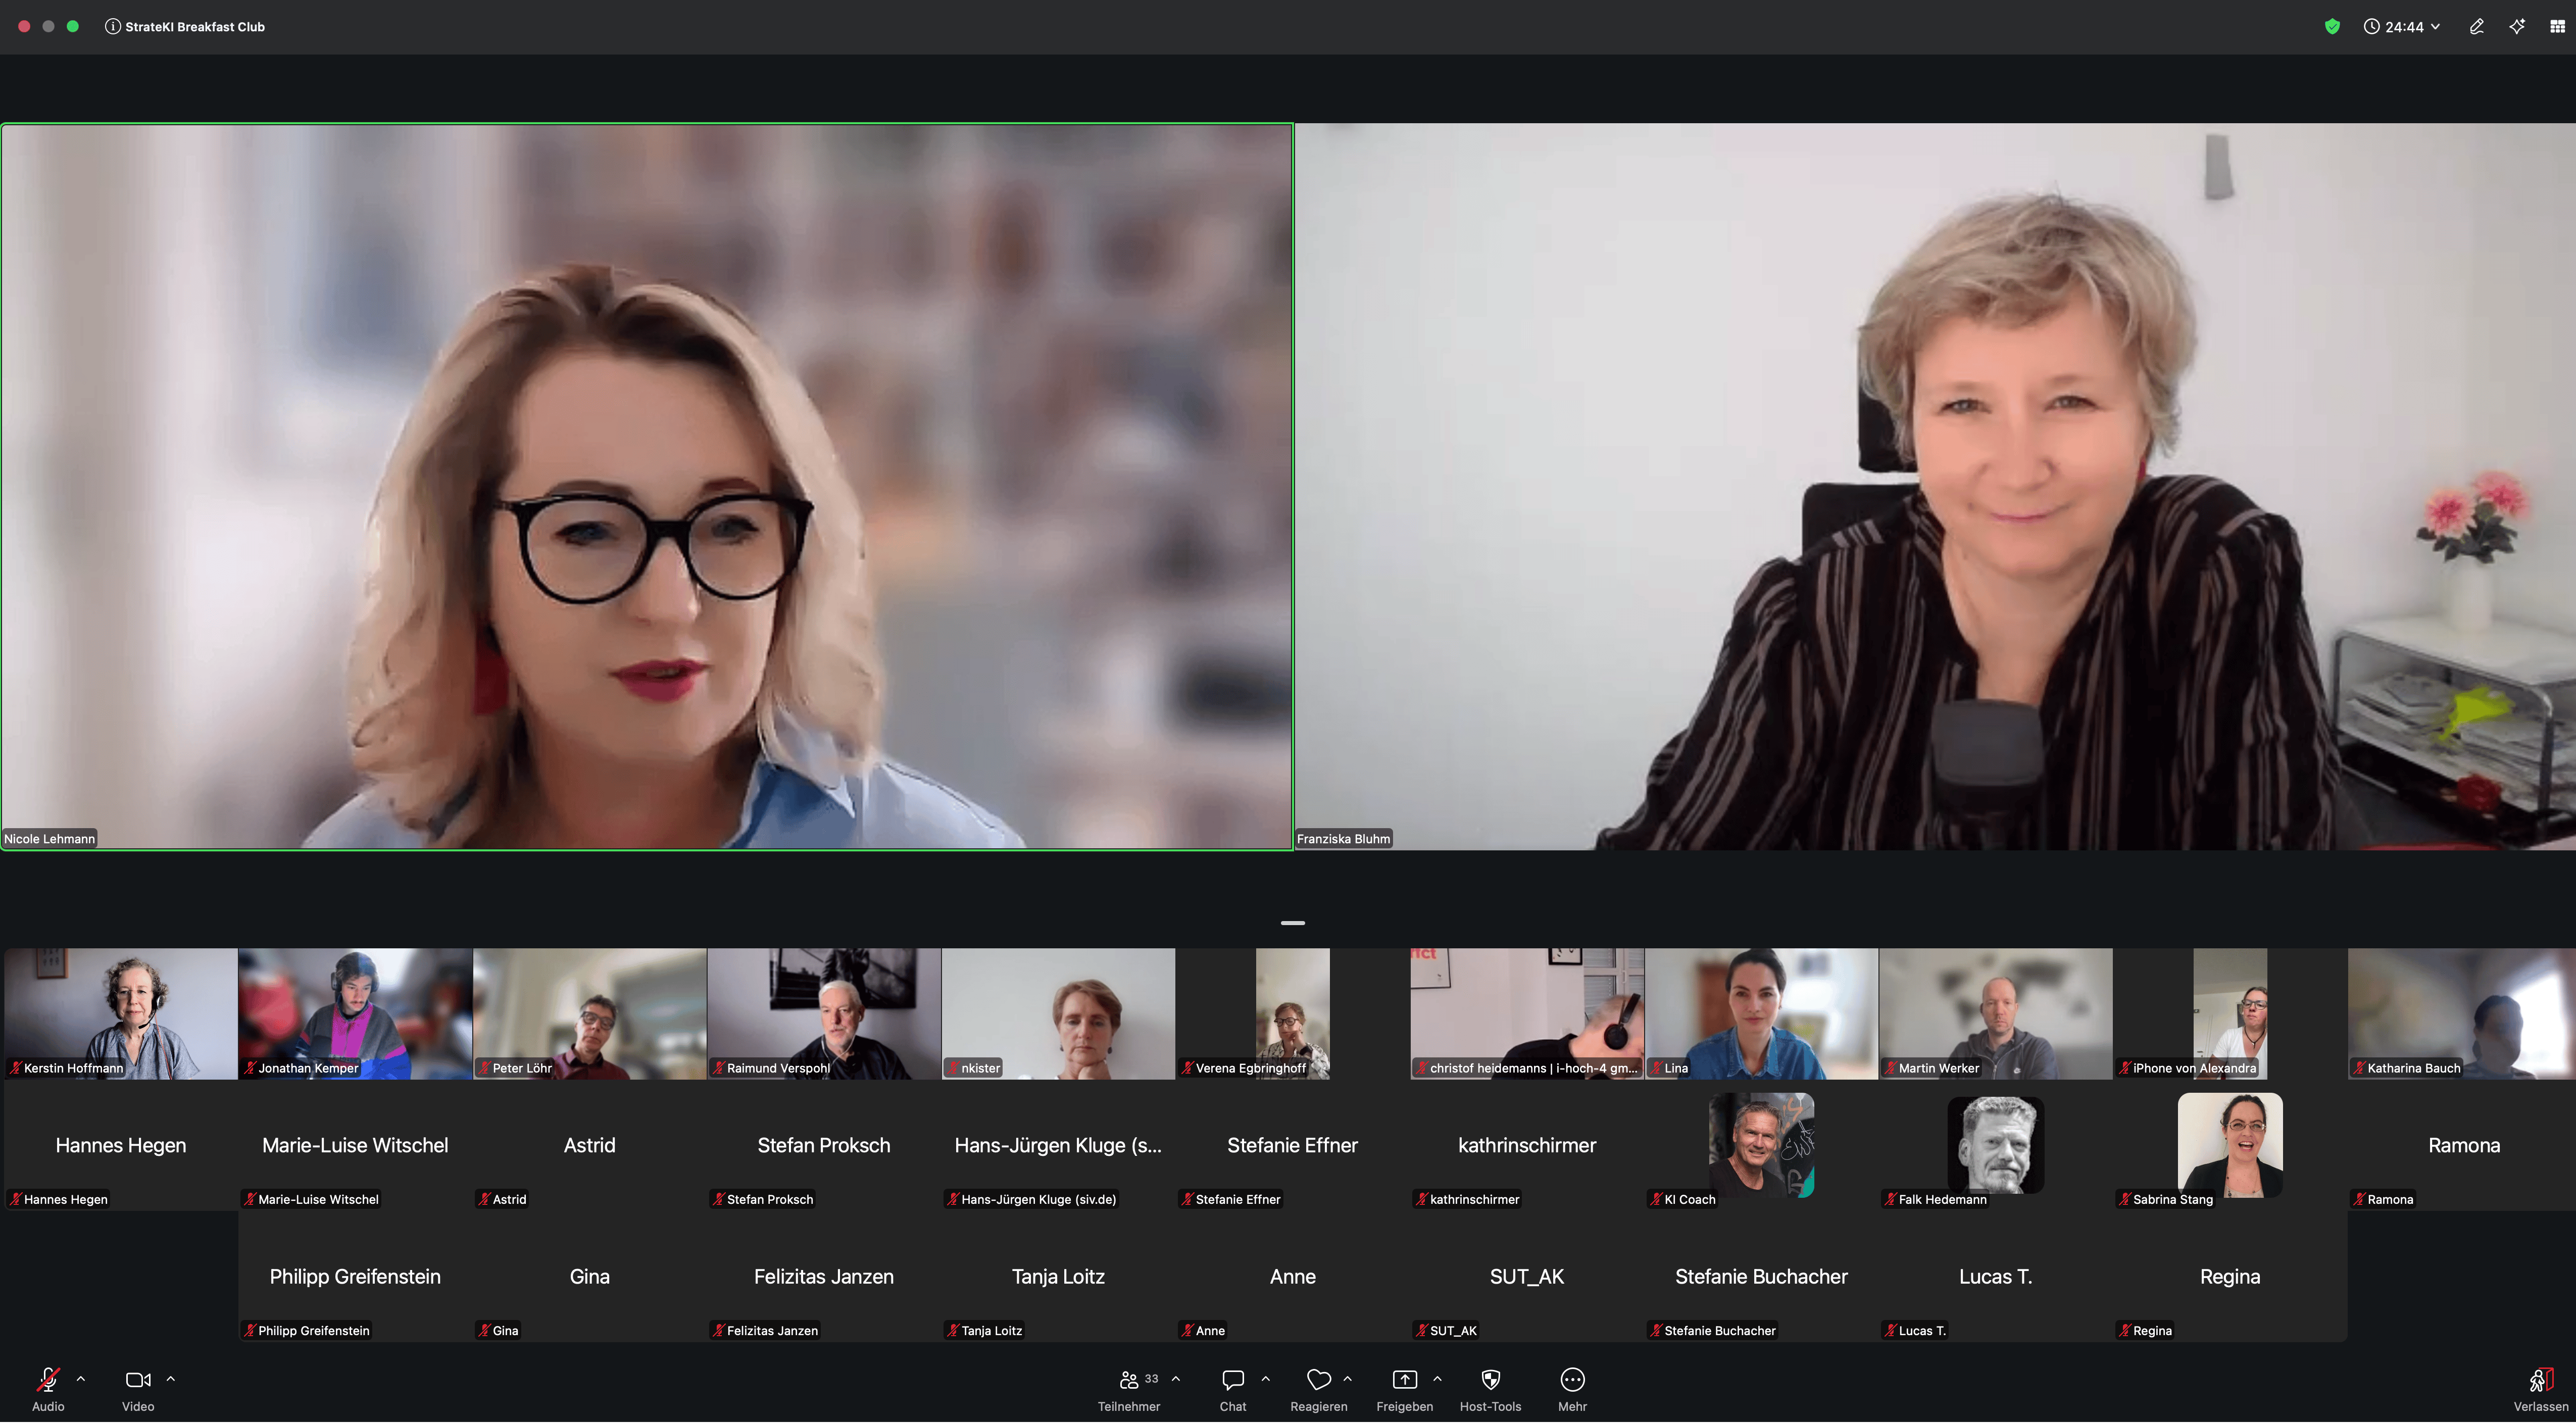
Task: Click KI Coach profile picture tile
Action: coord(1761,1145)
